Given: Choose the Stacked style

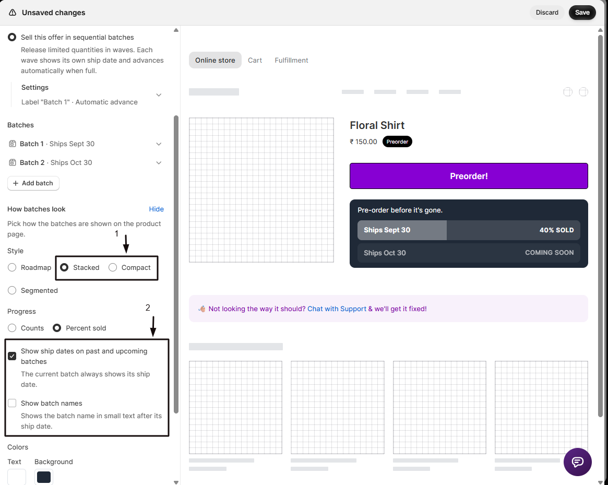Looking at the screenshot, I should [64, 267].
